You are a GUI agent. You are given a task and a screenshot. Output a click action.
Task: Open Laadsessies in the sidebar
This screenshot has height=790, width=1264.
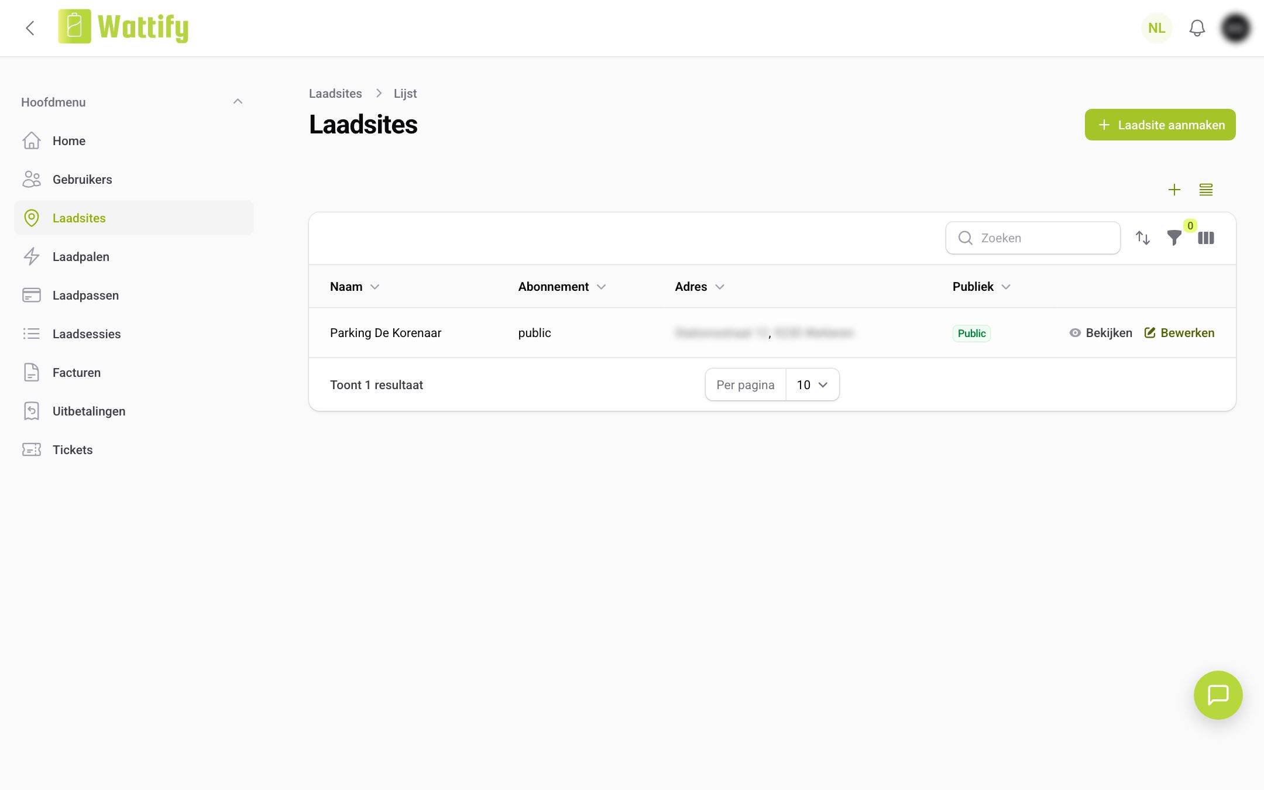pos(134,334)
